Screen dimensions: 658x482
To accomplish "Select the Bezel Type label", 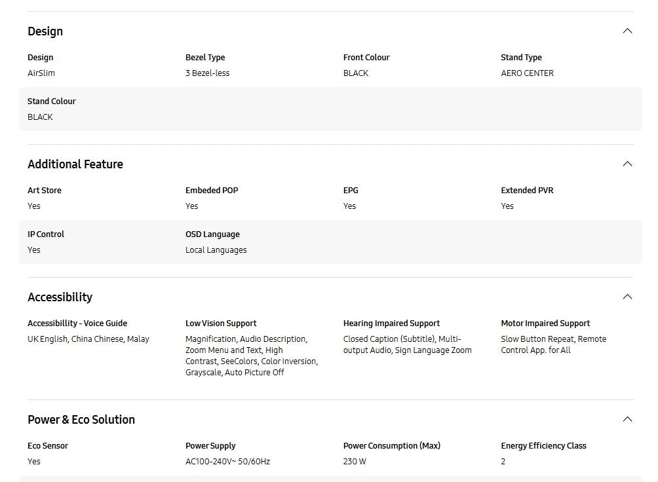I will coord(205,58).
